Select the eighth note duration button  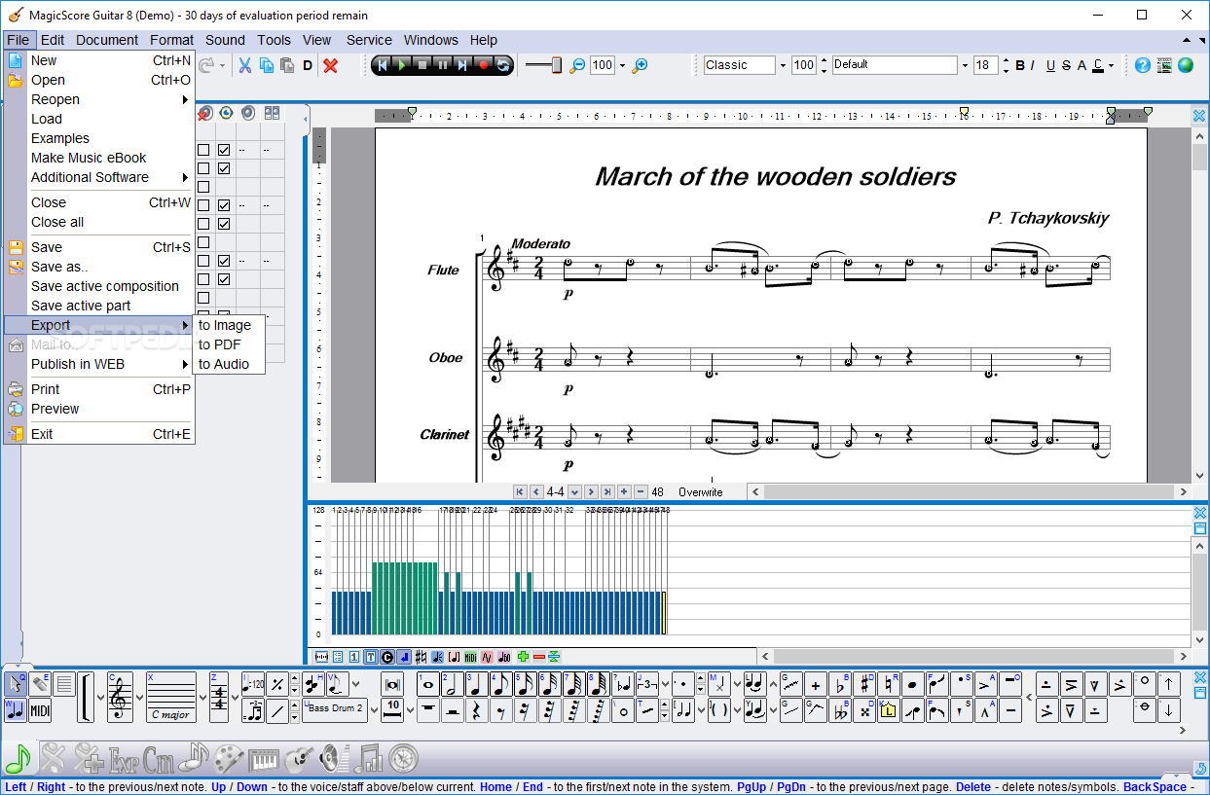501,684
